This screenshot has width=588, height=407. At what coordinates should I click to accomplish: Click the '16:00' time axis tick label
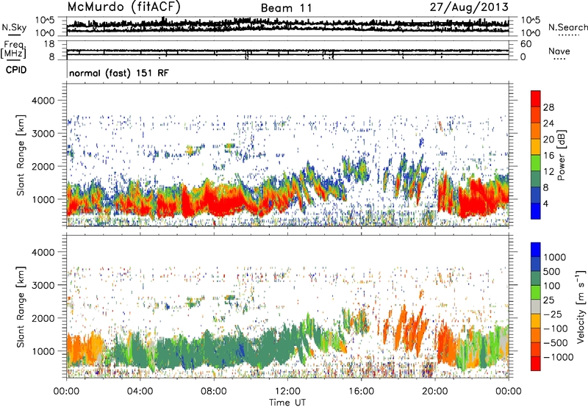click(x=361, y=392)
